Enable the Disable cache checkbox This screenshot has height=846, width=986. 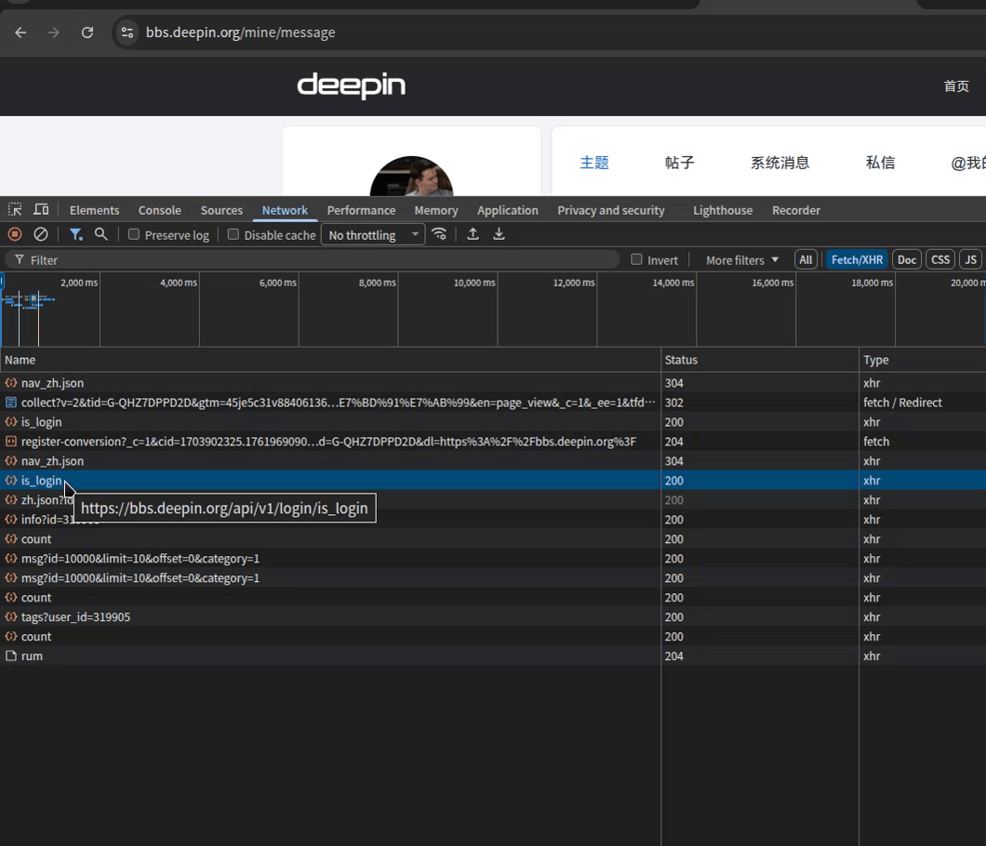233,234
